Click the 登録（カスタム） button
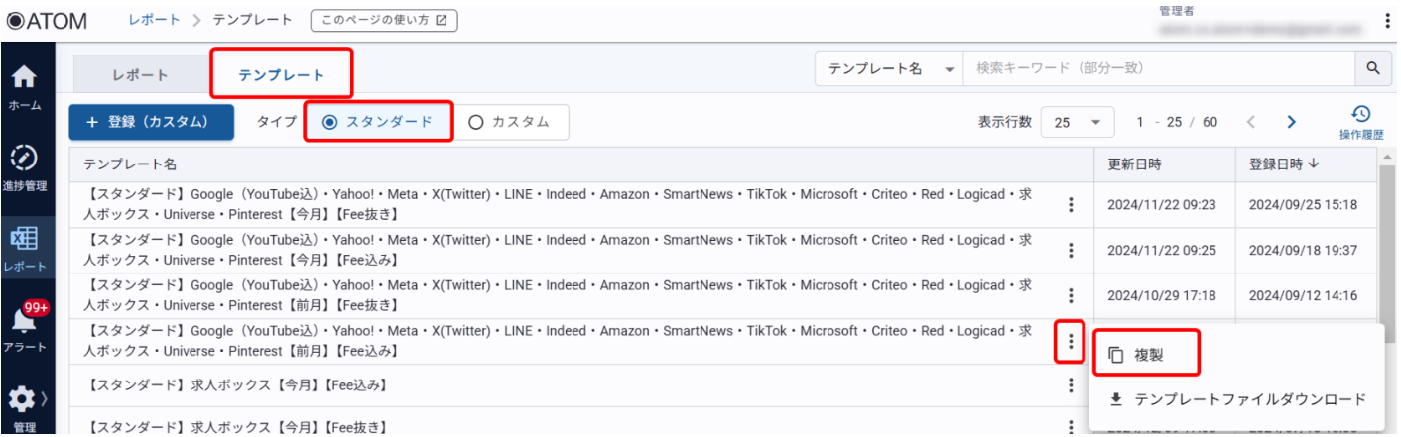 pyautogui.click(x=151, y=122)
